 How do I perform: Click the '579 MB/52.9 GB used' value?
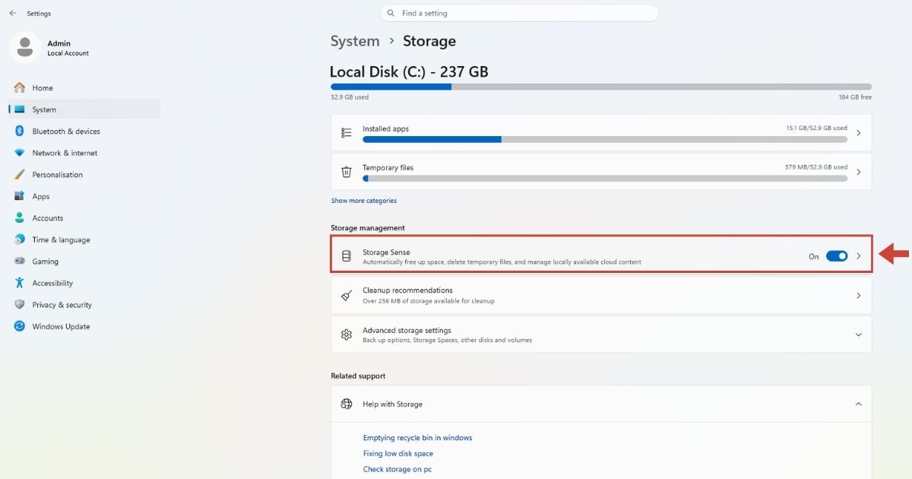click(x=815, y=167)
